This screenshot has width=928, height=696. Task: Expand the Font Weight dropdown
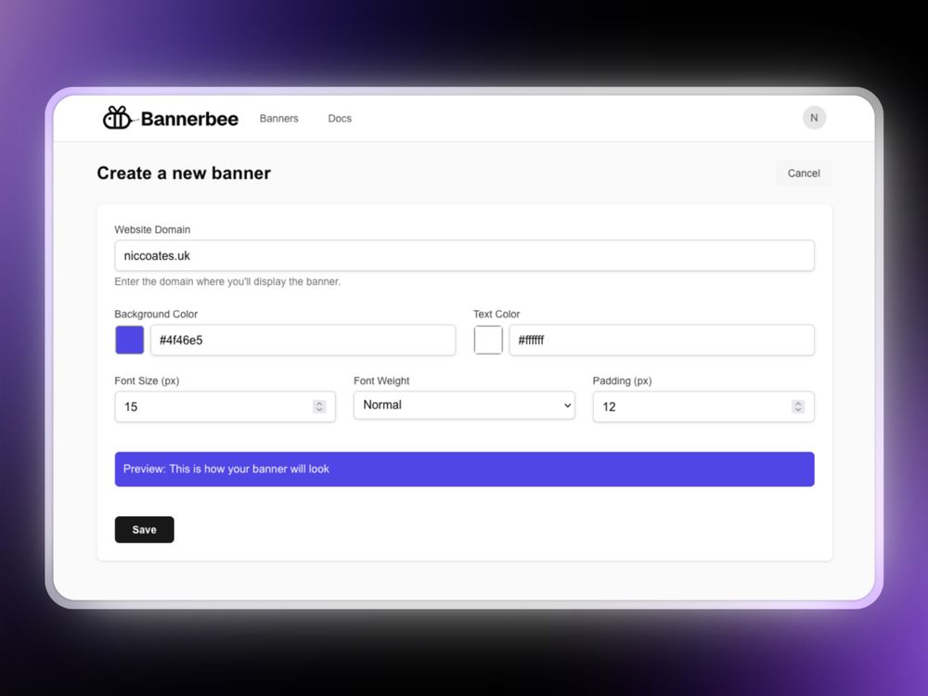[x=464, y=406]
